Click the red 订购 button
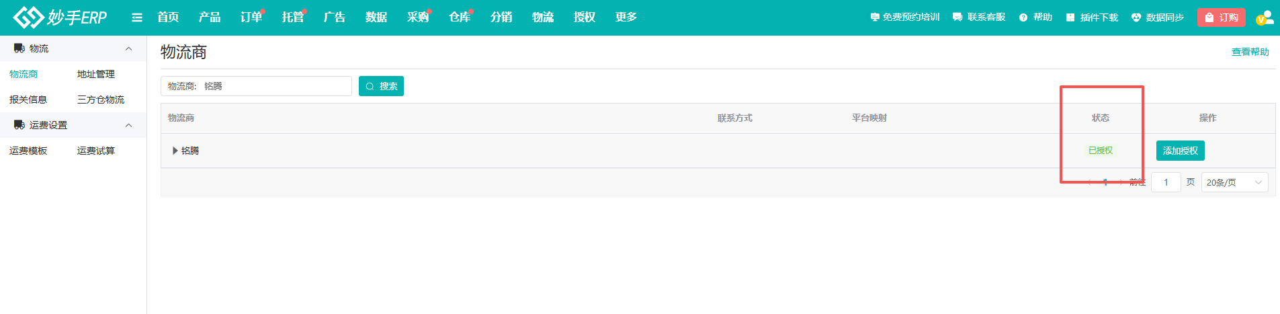Image resolution: width=1280 pixels, height=314 pixels. pos(1221,17)
